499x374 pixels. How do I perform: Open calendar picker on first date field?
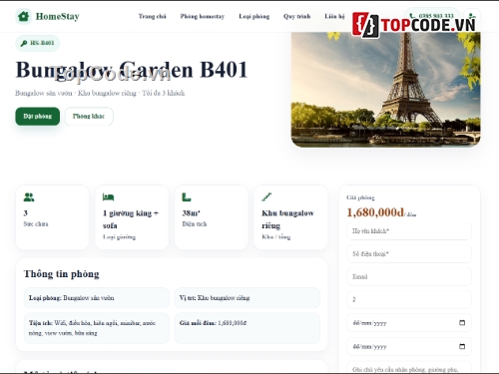pyautogui.click(x=462, y=322)
